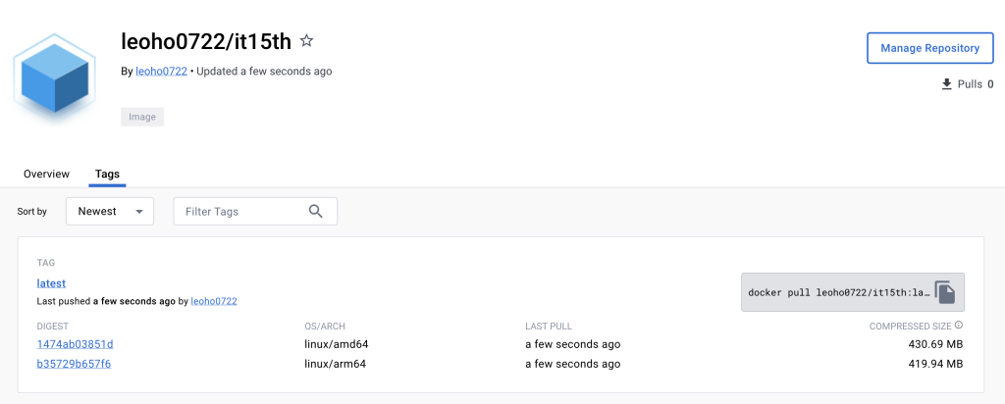Open digest b35729b657f6
Image resolution: width=1005 pixels, height=404 pixels.
74,364
